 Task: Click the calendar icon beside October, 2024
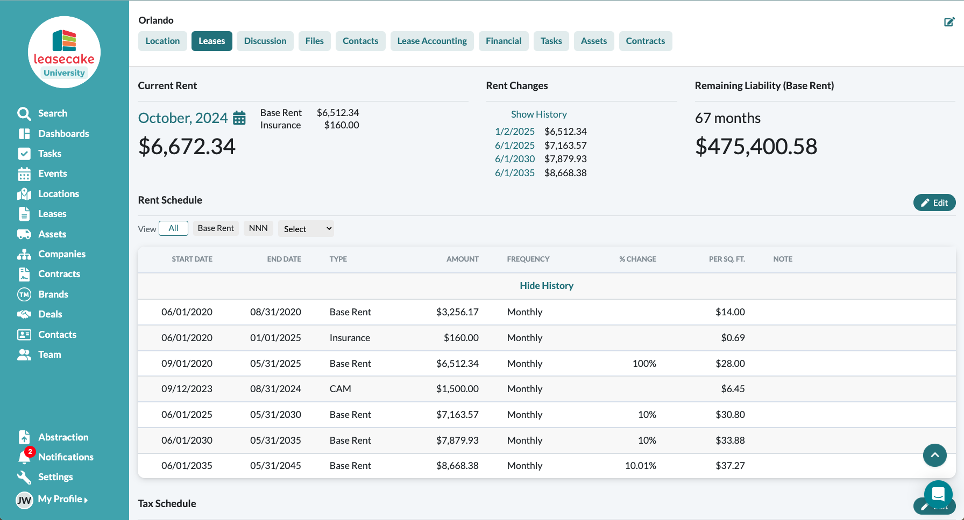(x=239, y=118)
